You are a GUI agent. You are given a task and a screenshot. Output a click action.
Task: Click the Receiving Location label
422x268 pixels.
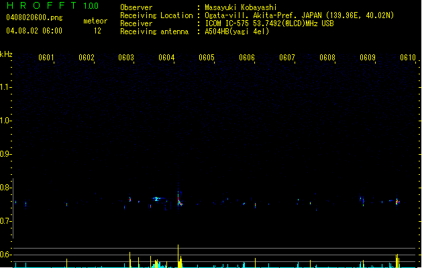156,15
